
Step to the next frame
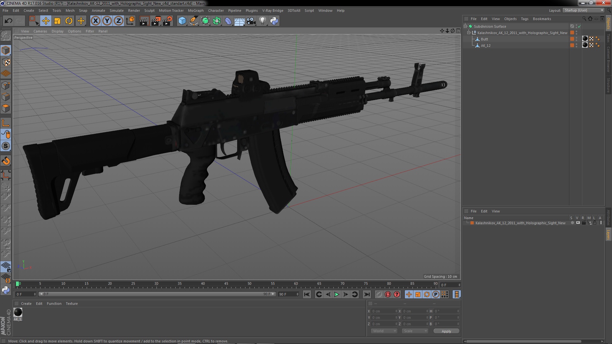(346, 295)
